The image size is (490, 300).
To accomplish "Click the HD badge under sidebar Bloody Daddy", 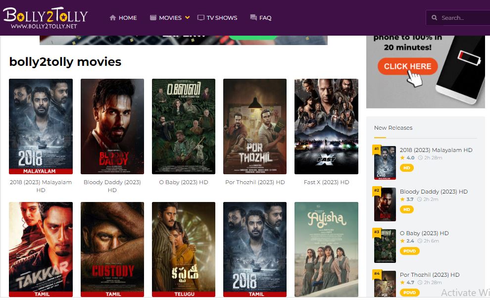I will 406,209.
